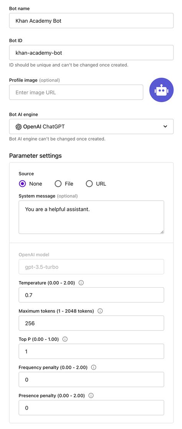Click the Top P info icon

click(65, 339)
